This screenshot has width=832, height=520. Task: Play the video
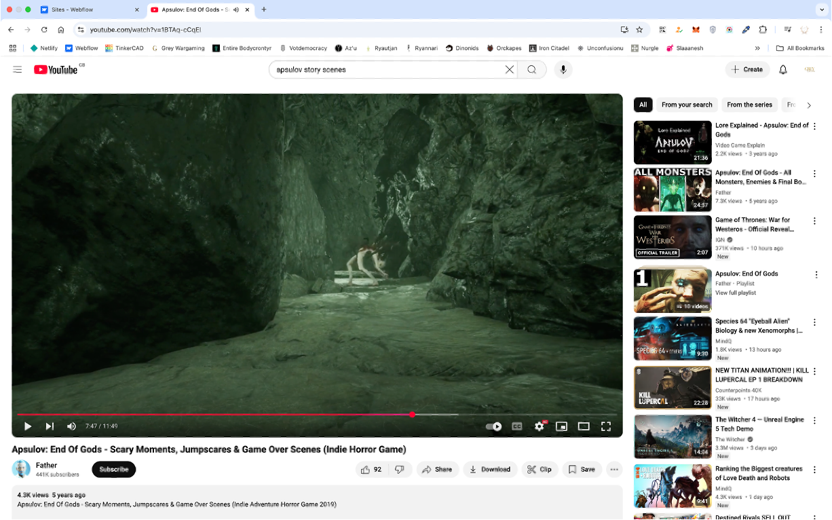(28, 426)
